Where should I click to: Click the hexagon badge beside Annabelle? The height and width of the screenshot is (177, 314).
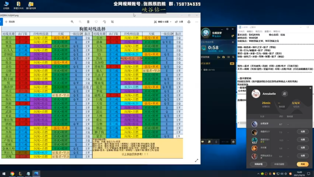[x=285, y=94]
